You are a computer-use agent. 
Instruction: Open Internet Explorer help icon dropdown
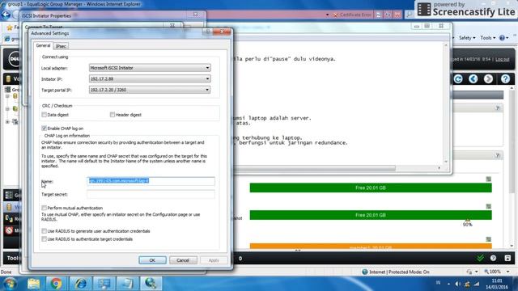pyautogui.click(x=503, y=38)
